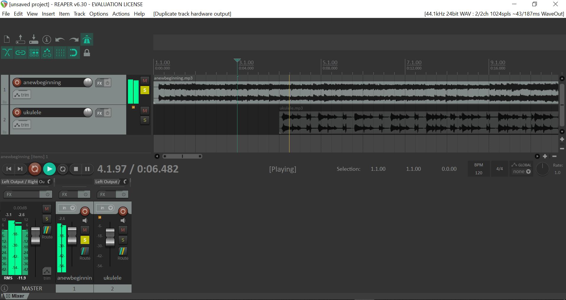The width and height of the screenshot is (566, 300).
Task: Click the Undo arrow in the toolbar
Action: [x=60, y=39]
